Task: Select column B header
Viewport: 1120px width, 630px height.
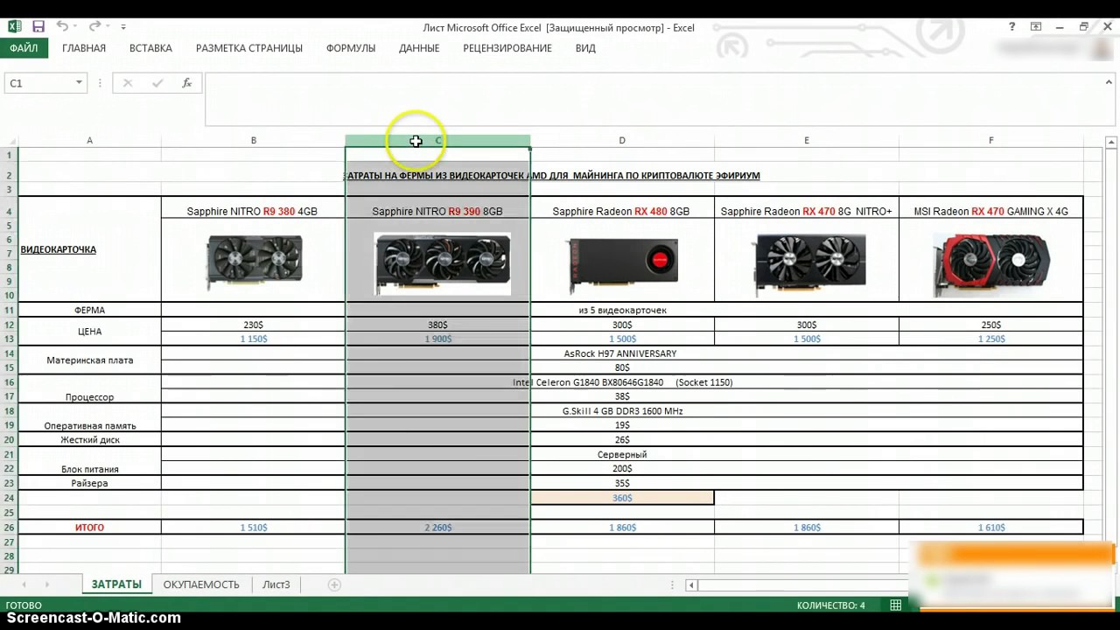Action: click(254, 140)
